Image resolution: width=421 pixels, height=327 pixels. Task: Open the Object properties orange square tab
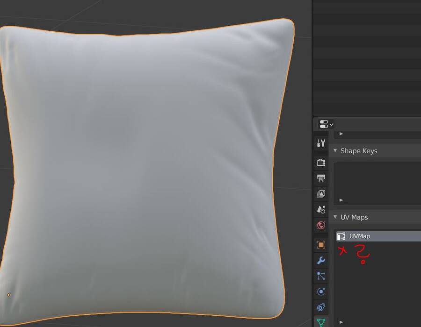(x=321, y=245)
